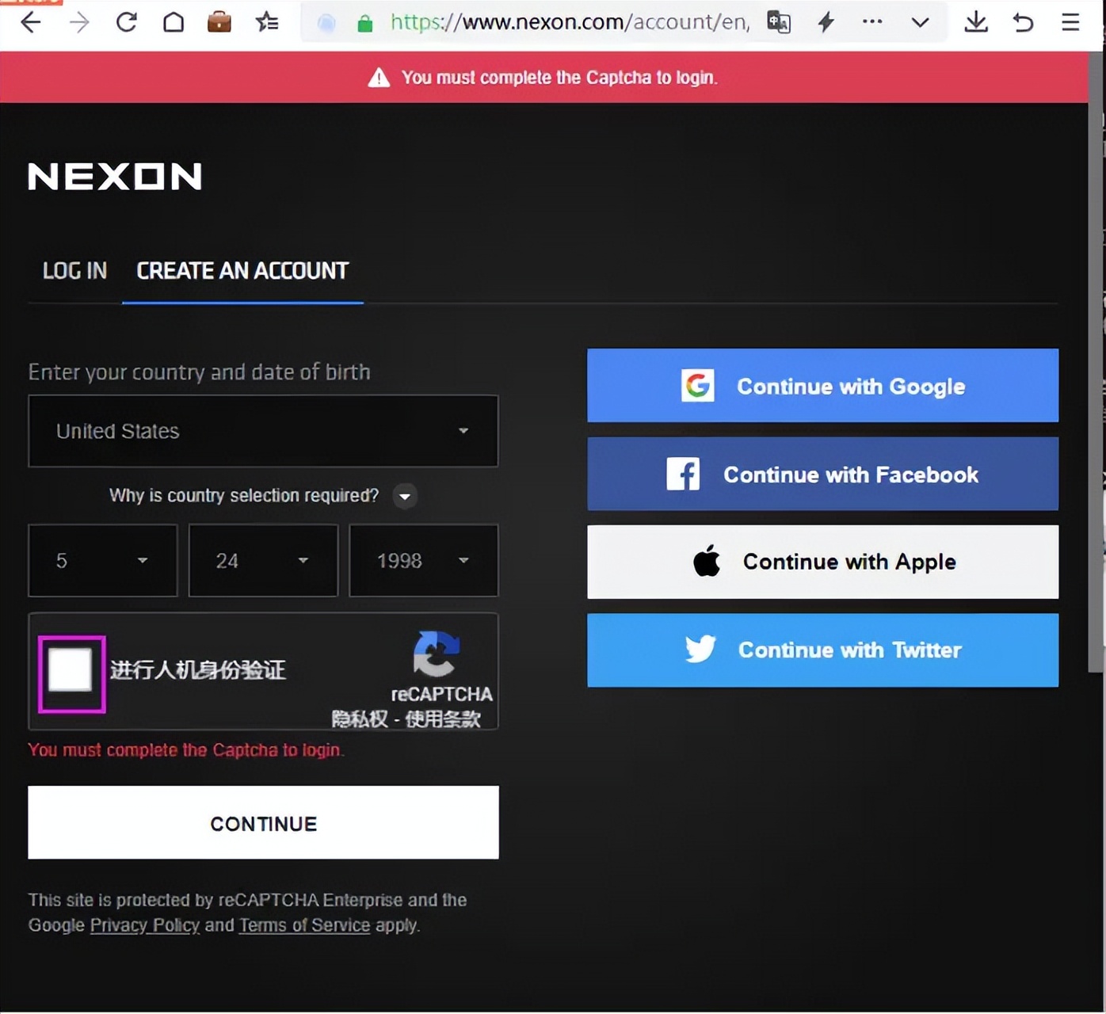Click the address bar URL field

point(570,22)
